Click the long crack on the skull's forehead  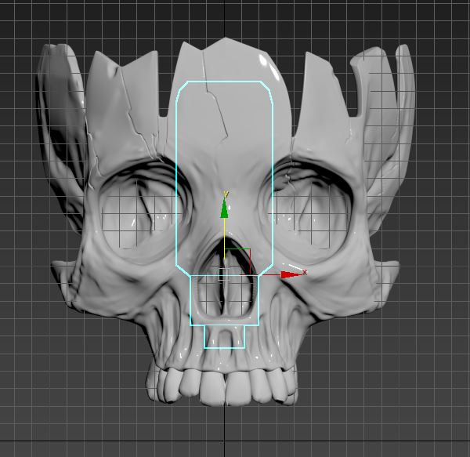point(215,96)
